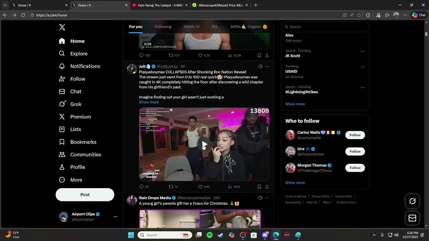
Task: Click the Windows Start button
Action: (131, 235)
